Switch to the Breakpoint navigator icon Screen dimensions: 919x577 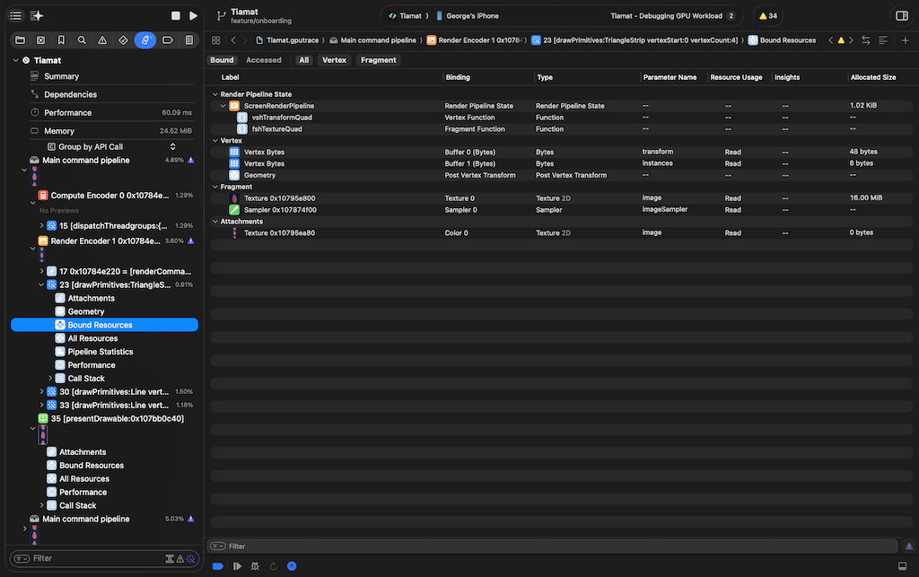168,40
